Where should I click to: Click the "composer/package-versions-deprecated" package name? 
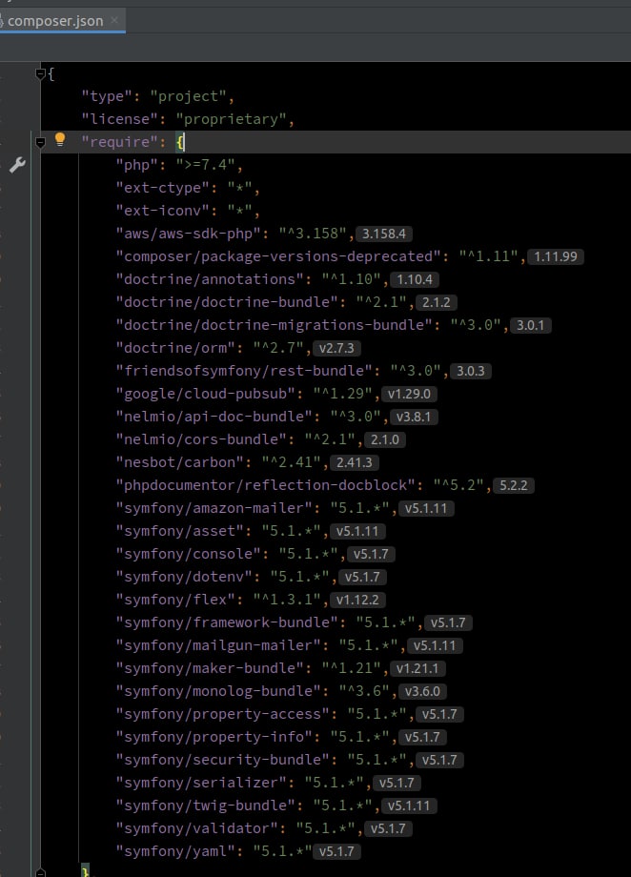[278, 256]
